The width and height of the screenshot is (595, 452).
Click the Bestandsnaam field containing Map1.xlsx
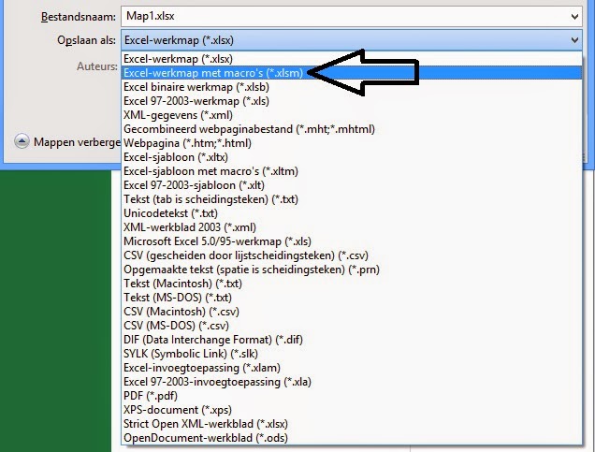[x=352, y=16]
